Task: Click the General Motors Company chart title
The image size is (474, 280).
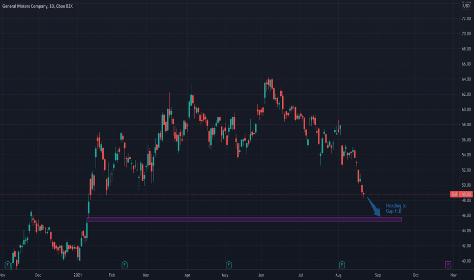Action: 38,6
